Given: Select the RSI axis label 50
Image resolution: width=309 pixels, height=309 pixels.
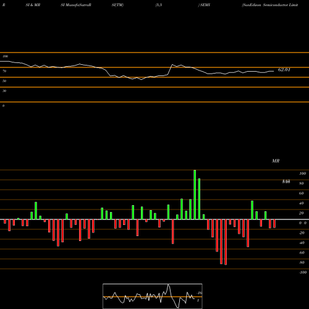Looking at the screenshot, I should [4, 81].
